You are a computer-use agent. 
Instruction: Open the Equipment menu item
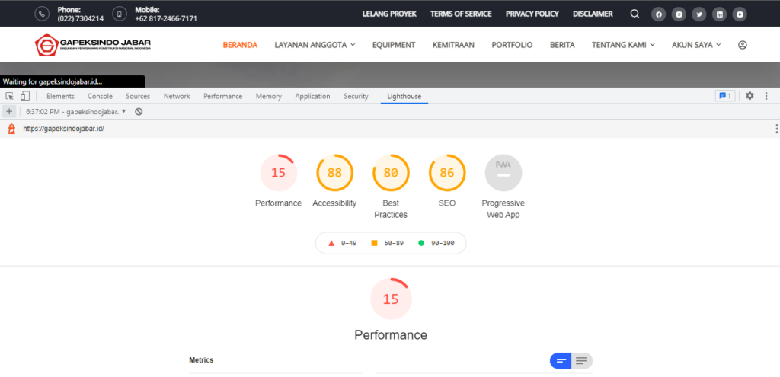point(394,45)
